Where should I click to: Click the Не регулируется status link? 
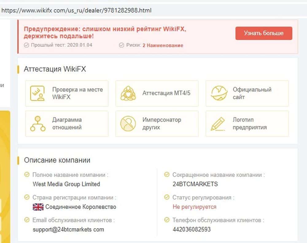194,207
